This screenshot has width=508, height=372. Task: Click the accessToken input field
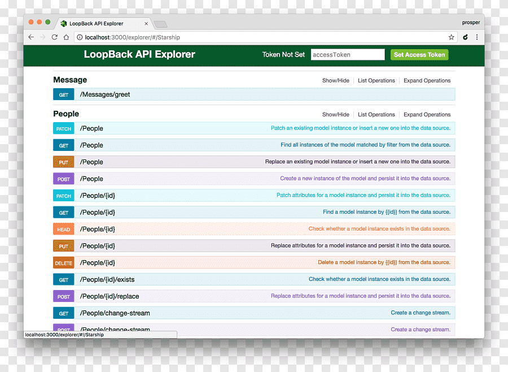(348, 54)
